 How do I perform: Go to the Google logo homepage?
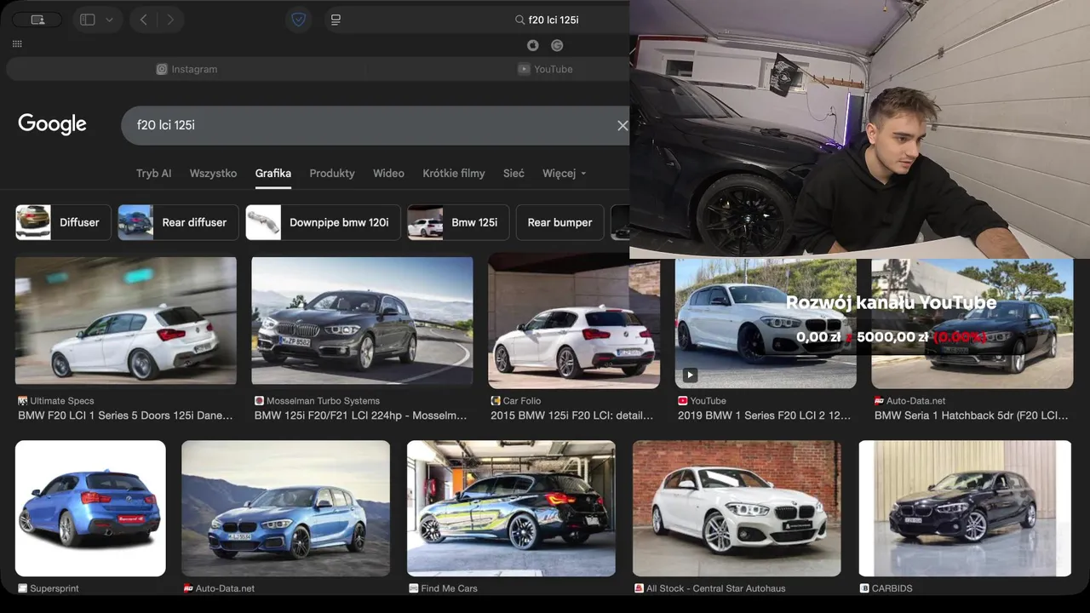click(52, 124)
